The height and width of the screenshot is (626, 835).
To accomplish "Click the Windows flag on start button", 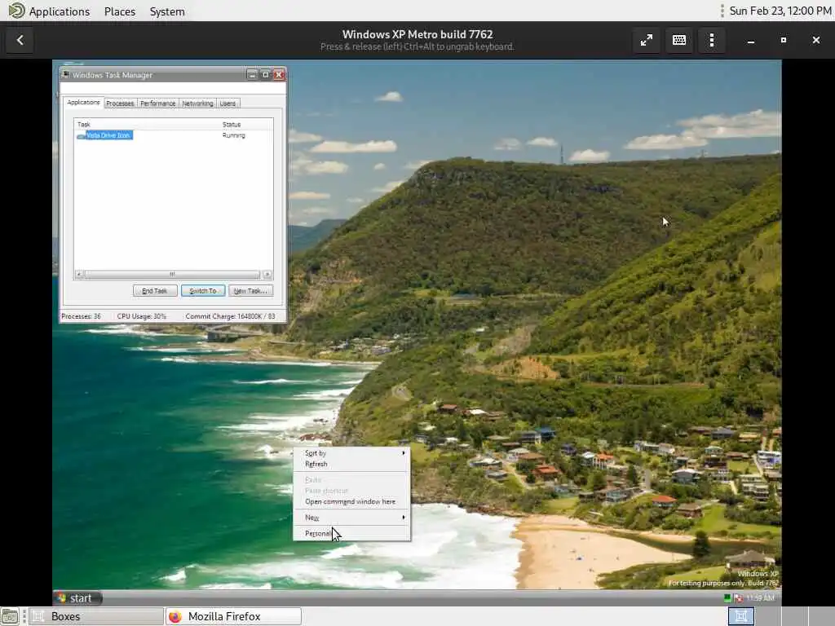I will tap(62, 597).
